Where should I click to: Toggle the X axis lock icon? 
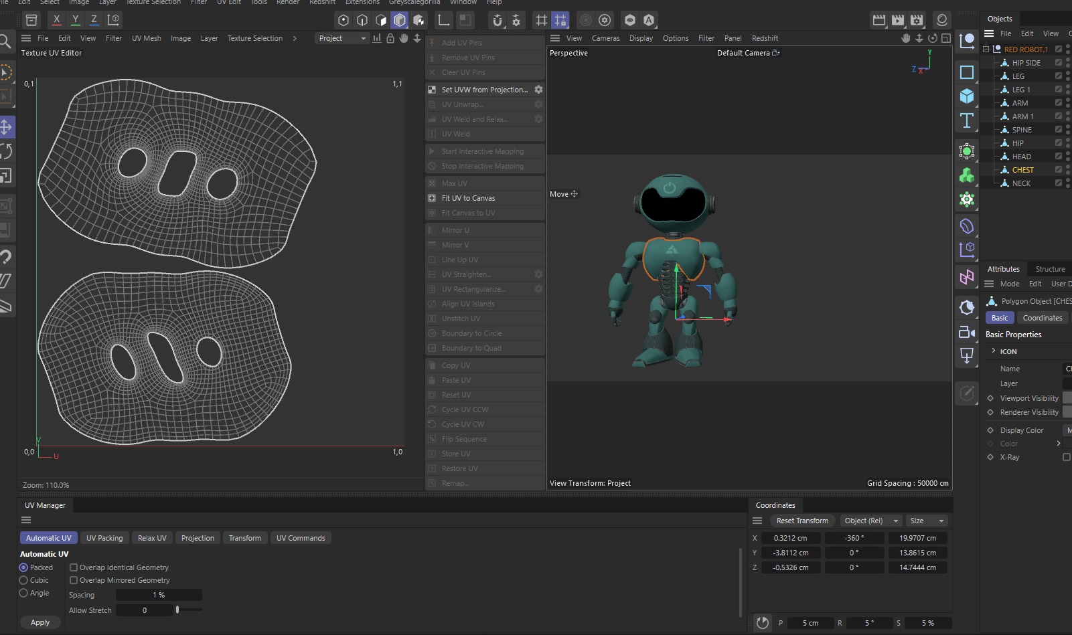pos(56,20)
